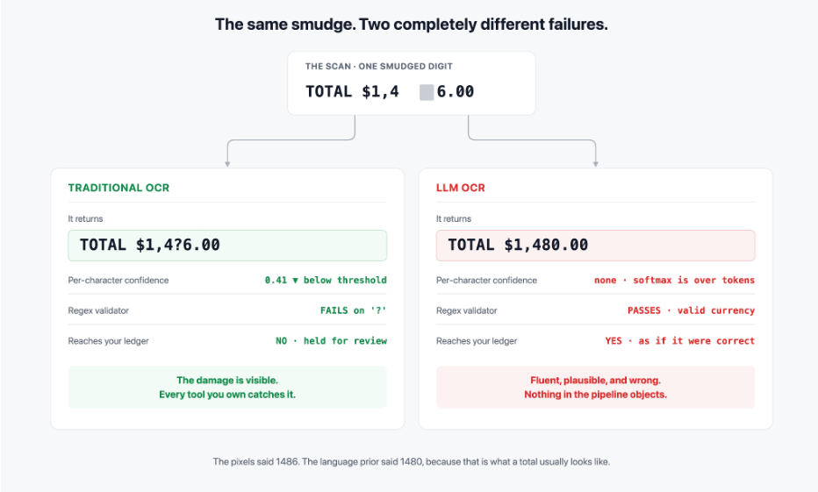Click the green TOTAL $1,4?6.00 output box
The image size is (818, 492).
pyautogui.click(x=227, y=246)
